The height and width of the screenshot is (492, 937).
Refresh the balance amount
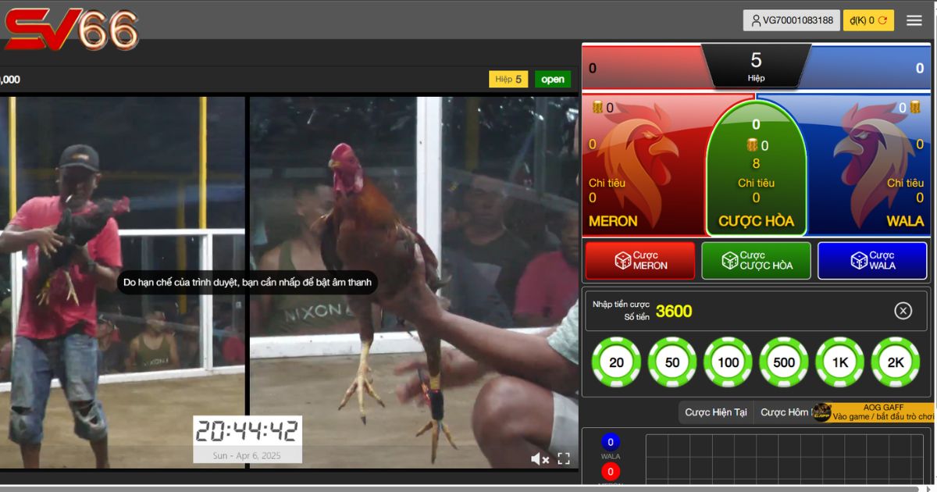[x=883, y=21]
